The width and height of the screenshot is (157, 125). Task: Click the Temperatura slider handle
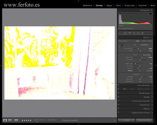138,49
